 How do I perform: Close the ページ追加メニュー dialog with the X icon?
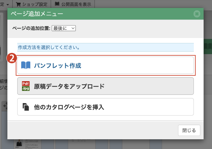(197, 14)
